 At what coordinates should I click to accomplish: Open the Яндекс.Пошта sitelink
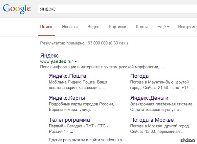point(67,76)
